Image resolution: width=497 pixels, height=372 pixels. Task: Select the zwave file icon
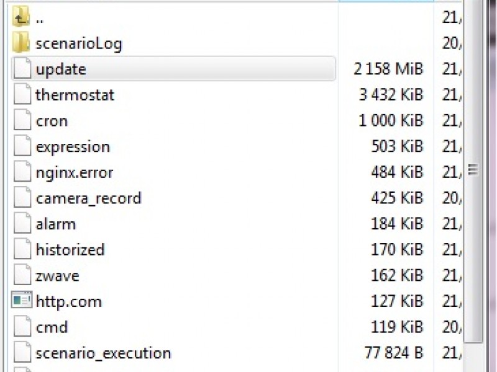click(22, 275)
